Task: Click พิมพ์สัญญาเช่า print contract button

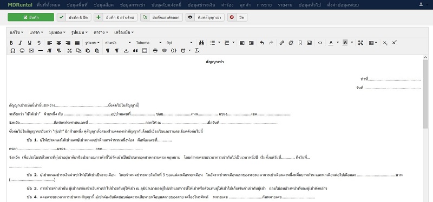Action: click(205, 17)
